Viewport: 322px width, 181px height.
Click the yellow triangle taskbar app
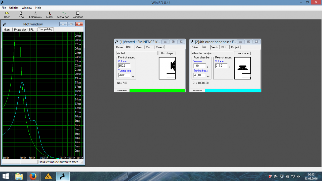(x=48, y=176)
